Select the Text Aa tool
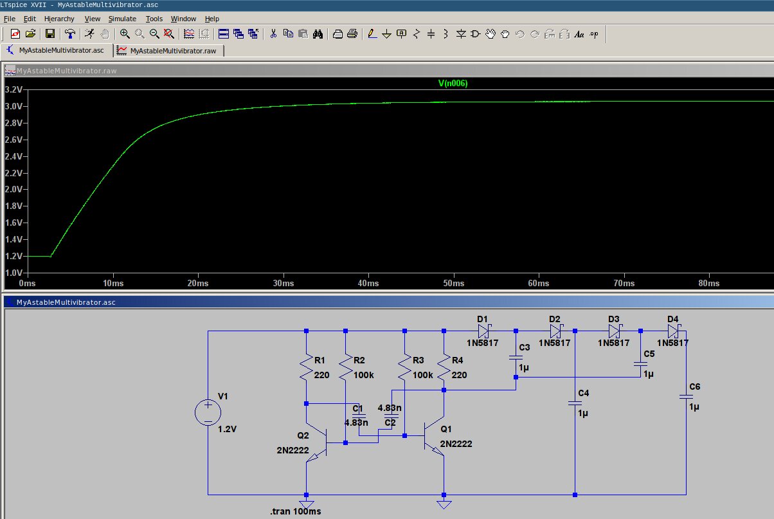774x519 pixels. pyautogui.click(x=579, y=34)
